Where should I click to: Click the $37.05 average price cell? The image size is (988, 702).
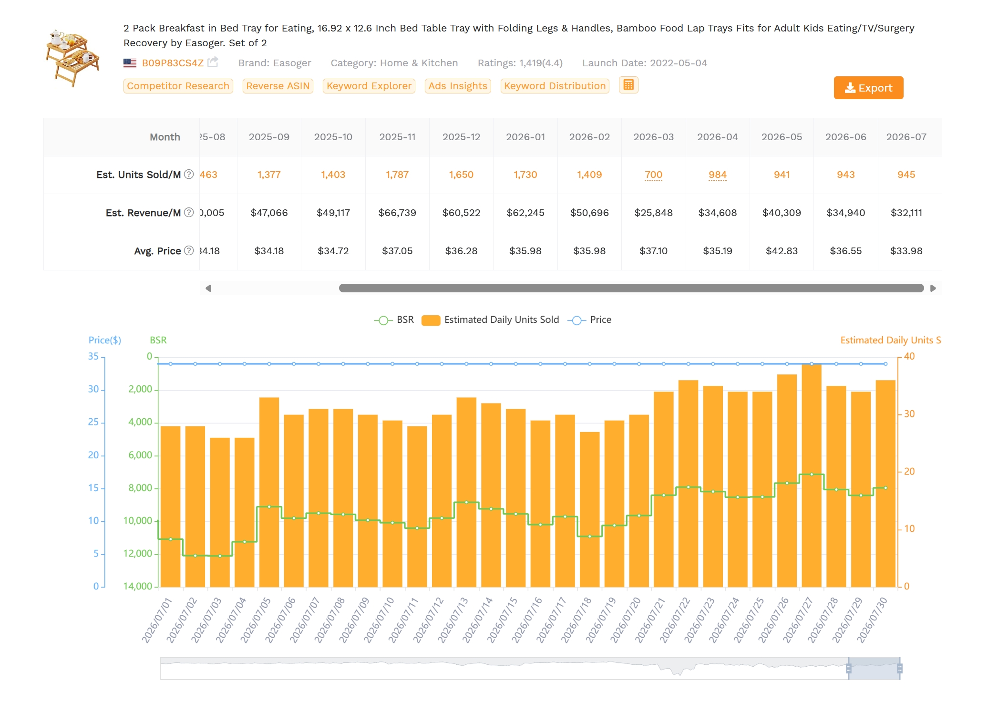[x=397, y=251]
